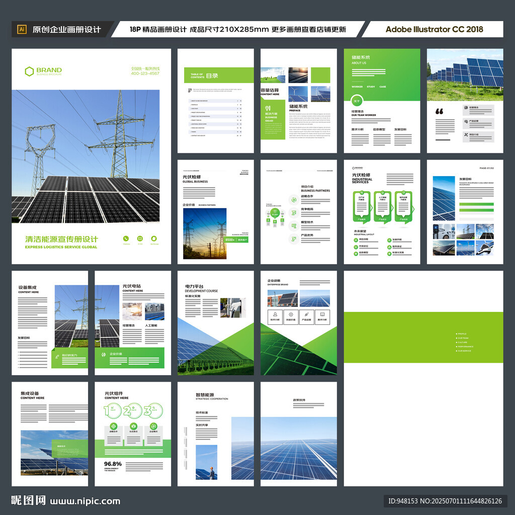Select the EV charger car thumbnail
This screenshot has height=515, width=515.
444,231
